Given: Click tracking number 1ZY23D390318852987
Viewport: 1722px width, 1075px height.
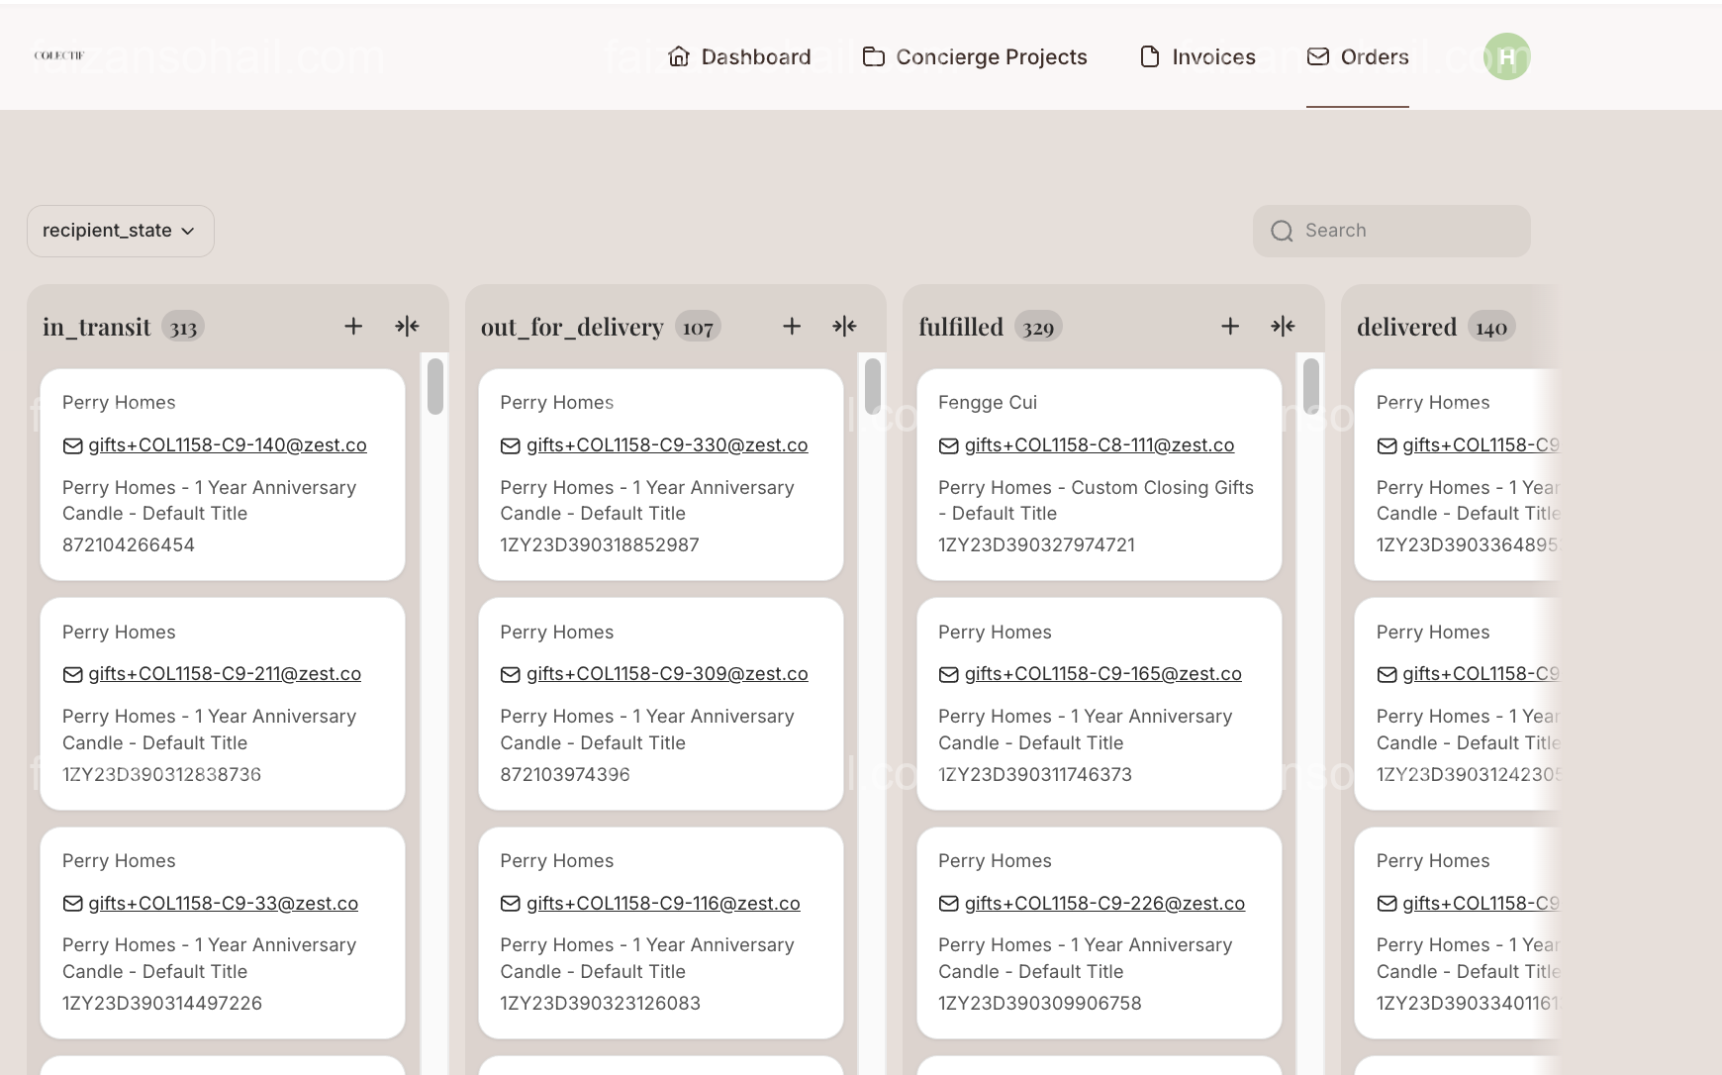Looking at the screenshot, I should [x=600, y=545].
